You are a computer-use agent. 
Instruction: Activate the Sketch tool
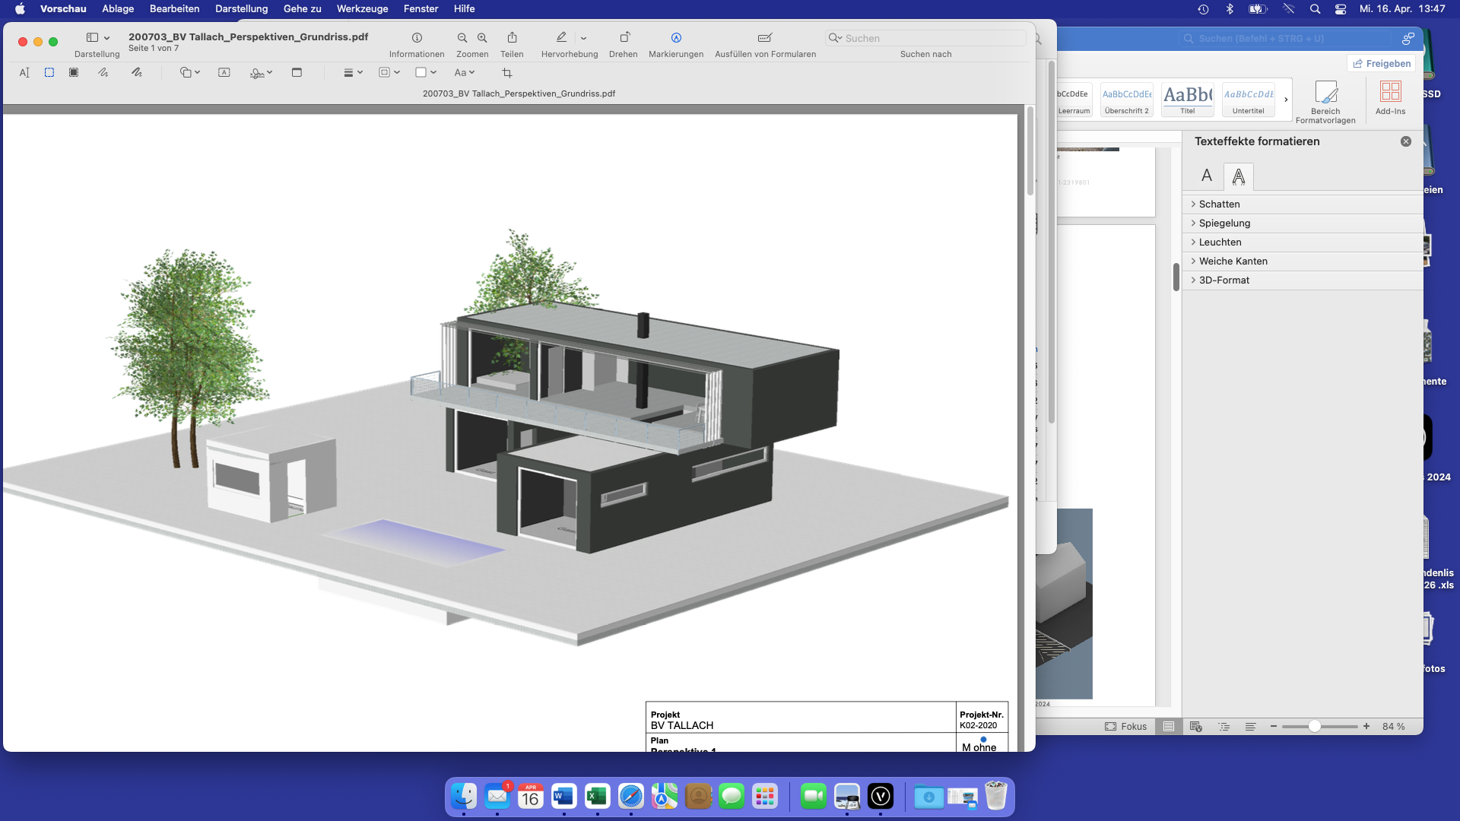103,73
